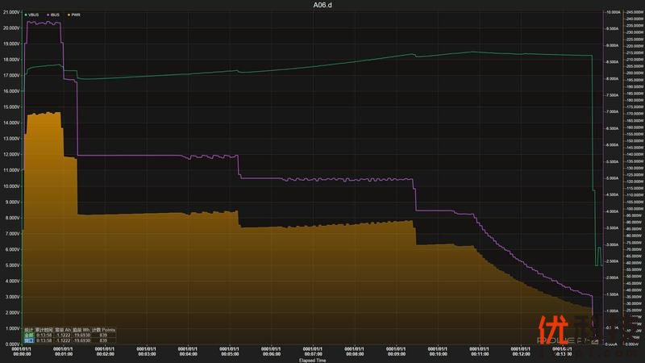This screenshot has height=363, width=645.
Task: Toggle the VBUS series in legend
Action: [x=33, y=15]
